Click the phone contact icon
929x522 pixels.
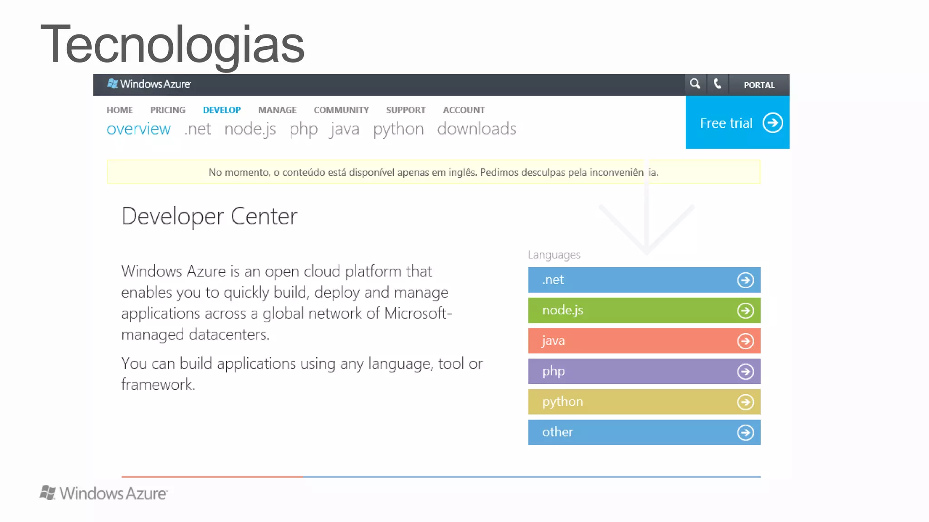[x=717, y=84]
